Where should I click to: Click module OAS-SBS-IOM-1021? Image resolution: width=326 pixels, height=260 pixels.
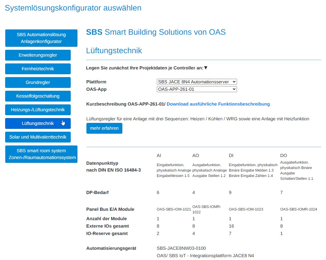[x=174, y=209]
